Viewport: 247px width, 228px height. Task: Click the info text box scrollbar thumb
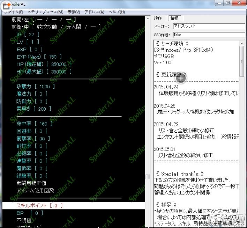[x=242, y=61]
